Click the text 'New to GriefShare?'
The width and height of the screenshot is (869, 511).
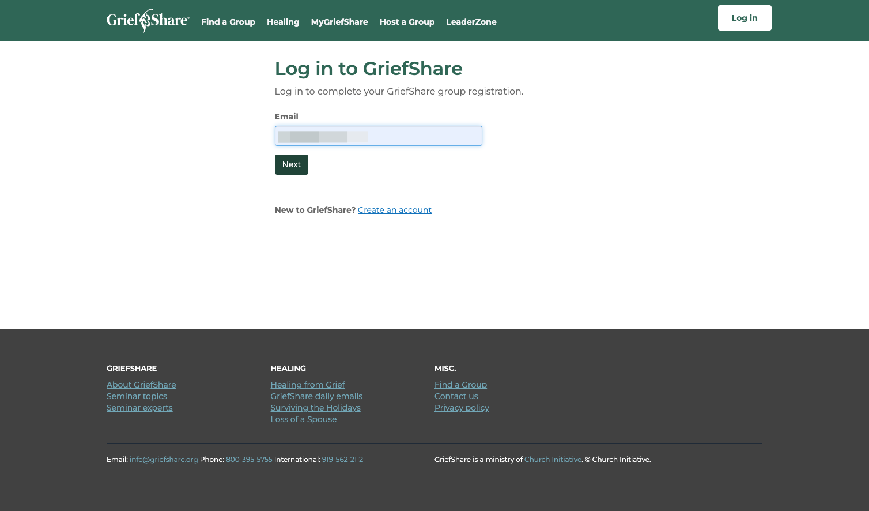pyautogui.click(x=315, y=210)
